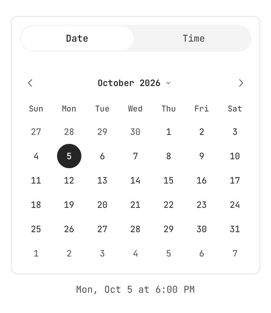Go to next month with right arrow

(x=241, y=83)
